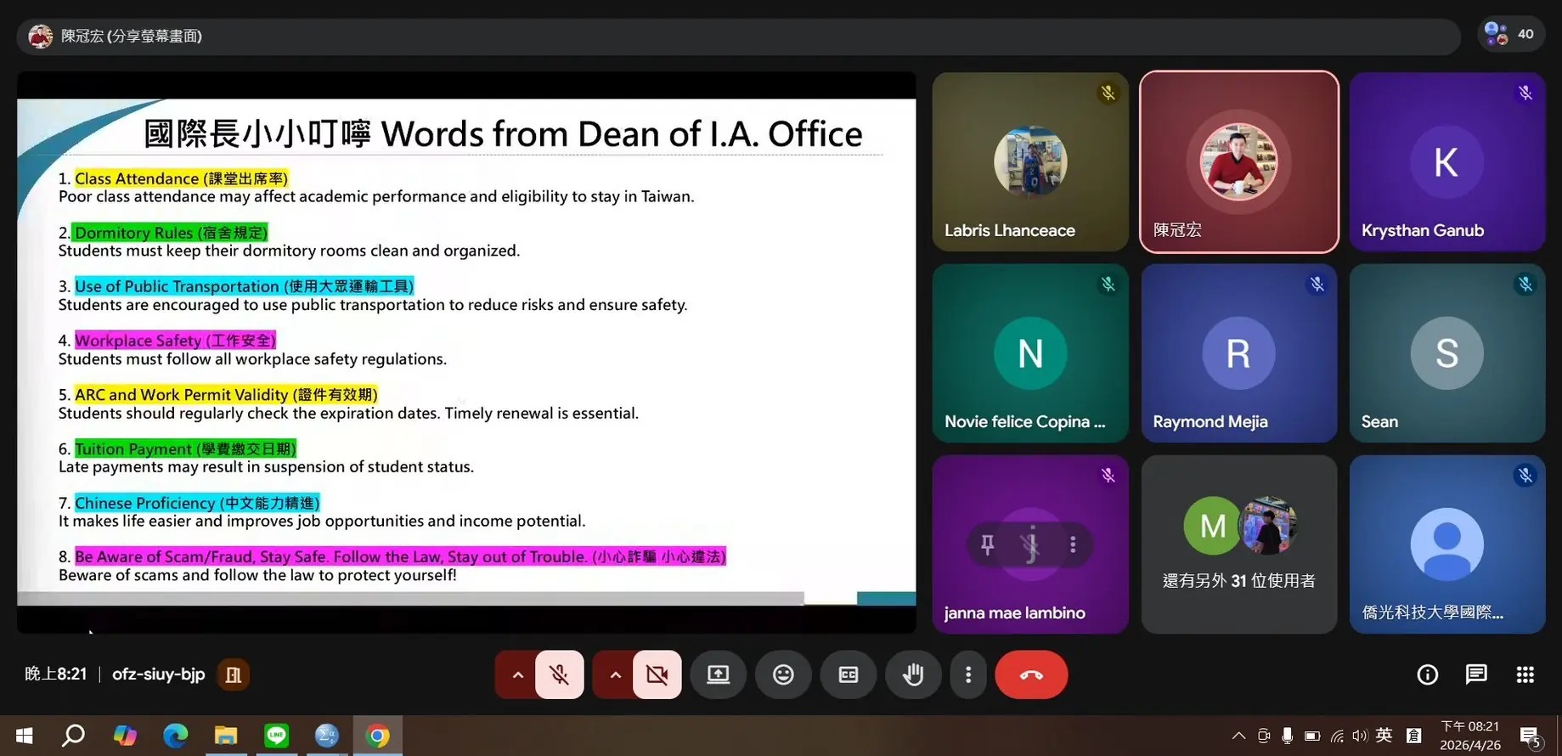Expand audio settings chevron
Image resolution: width=1562 pixels, height=756 pixels.
coord(517,674)
